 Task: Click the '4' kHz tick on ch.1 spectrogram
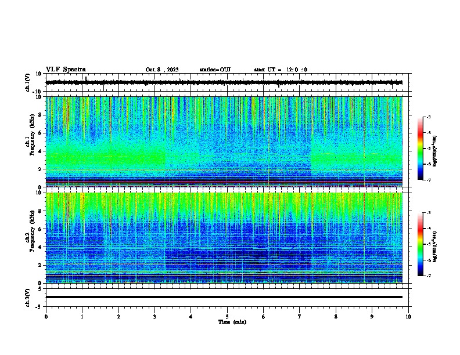tap(41, 151)
